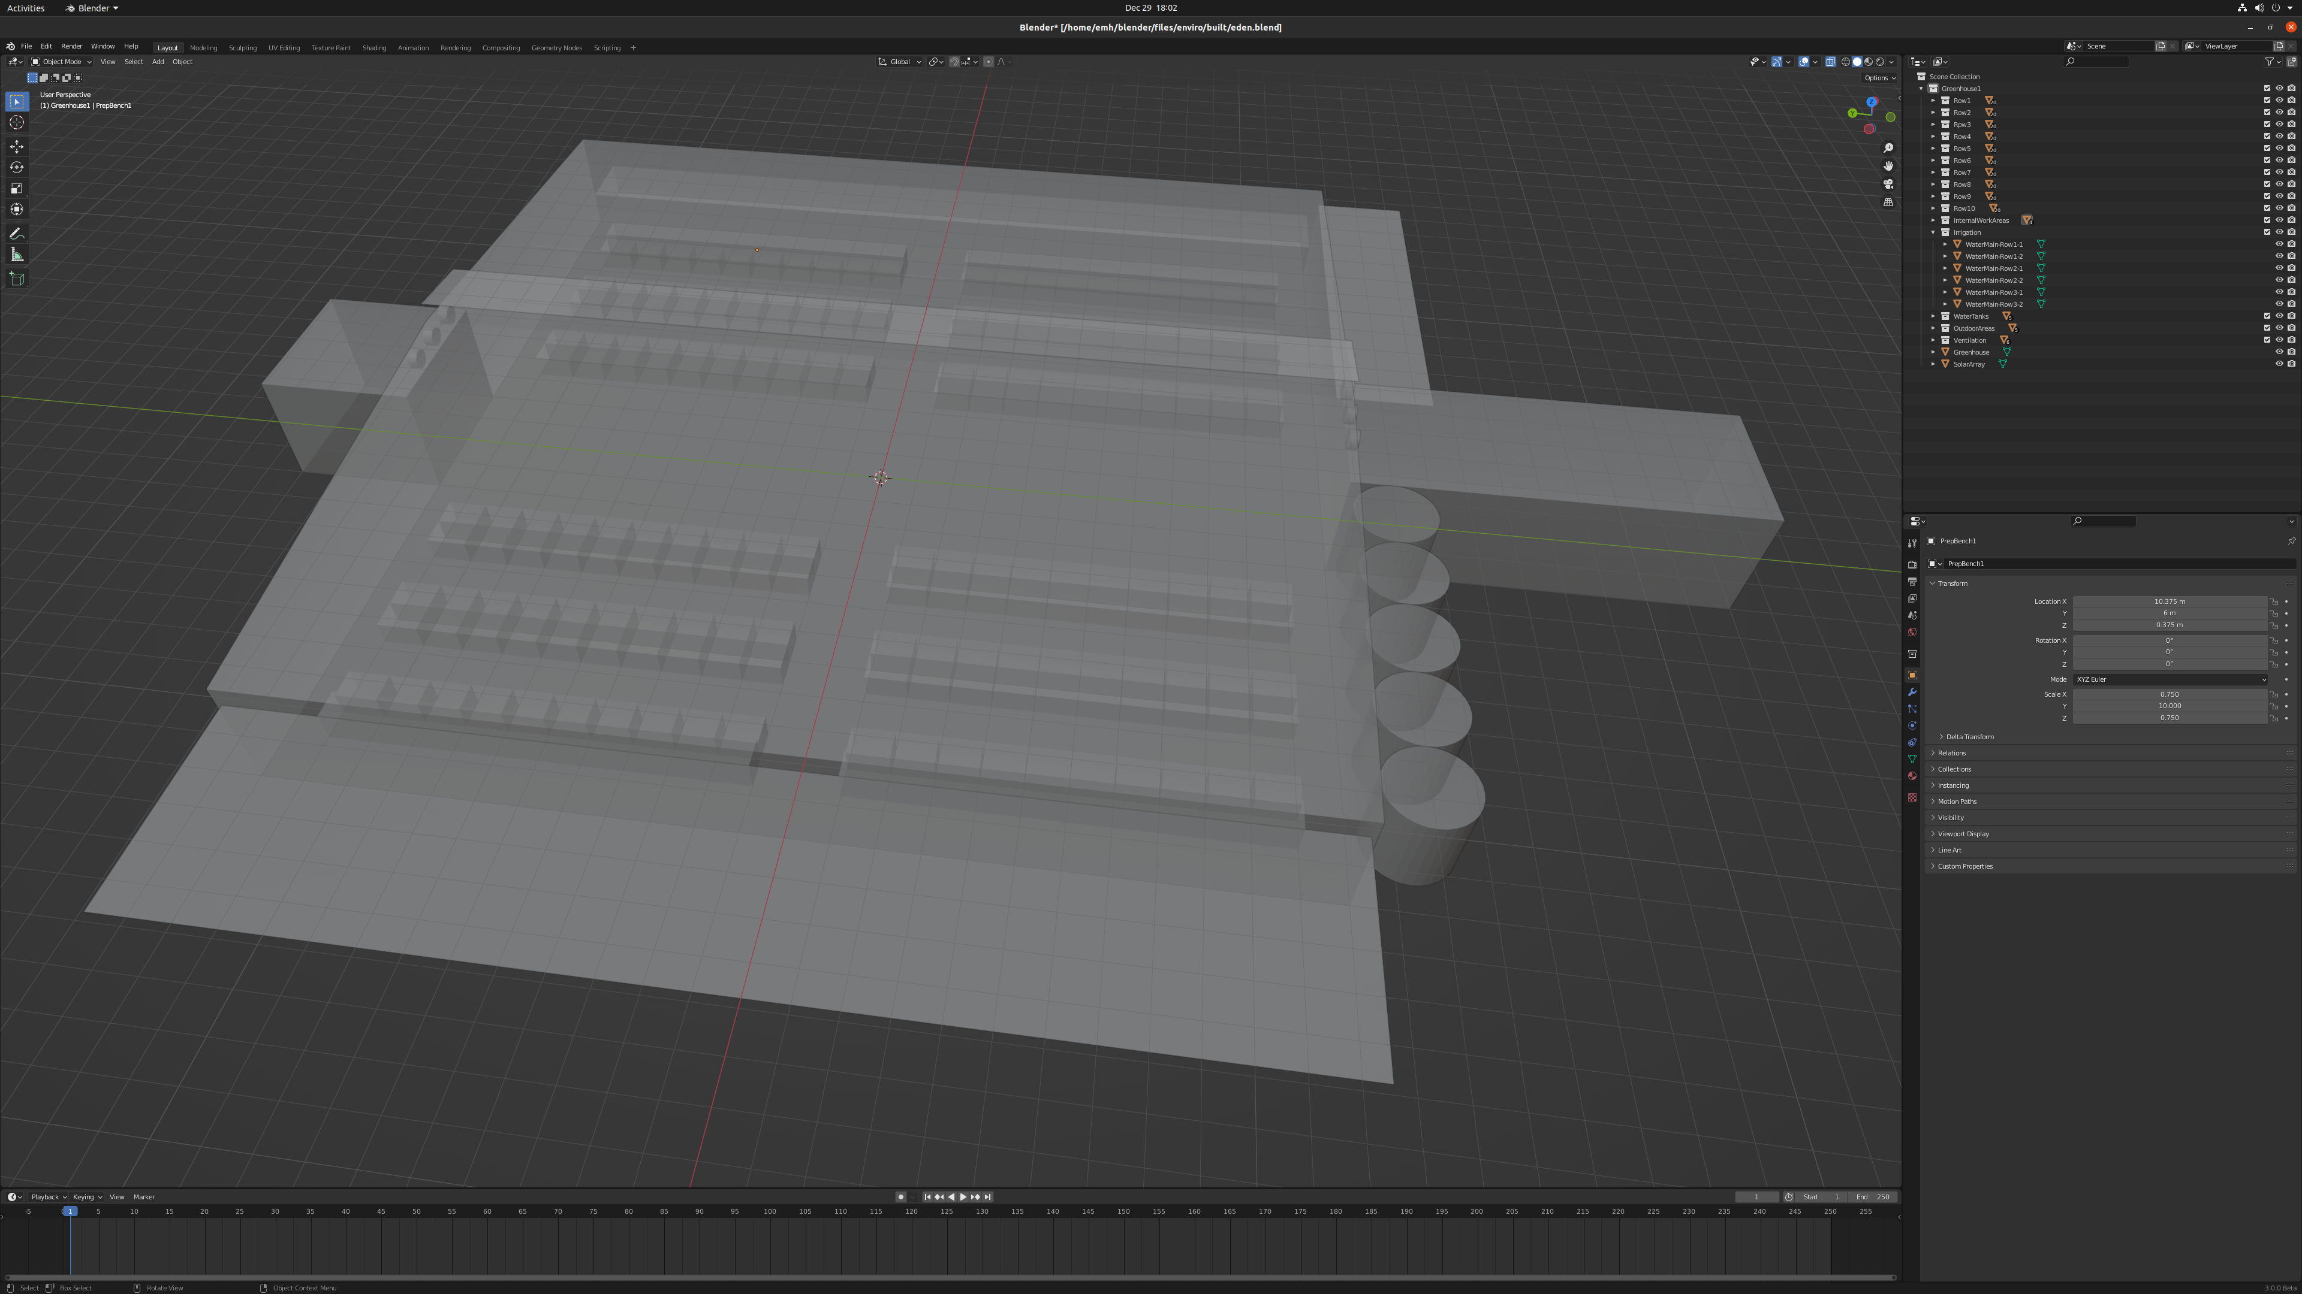Open the Global transform orientation dropdown

point(899,62)
